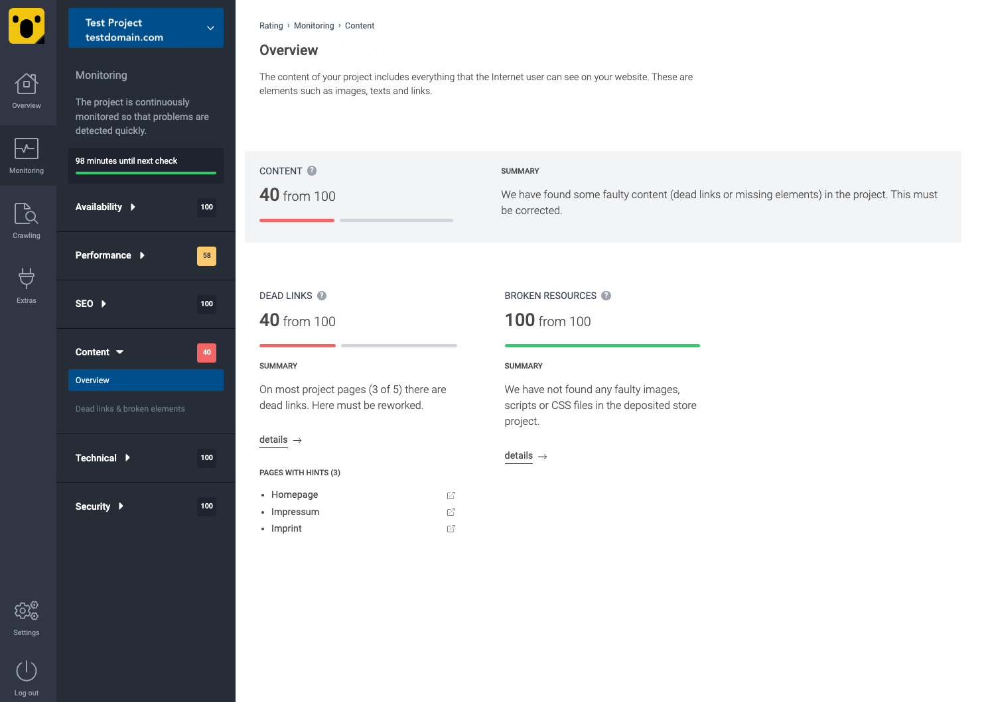Click the red Content score progress bar
The height and width of the screenshot is (702, 986).
(x=297, y=220)
